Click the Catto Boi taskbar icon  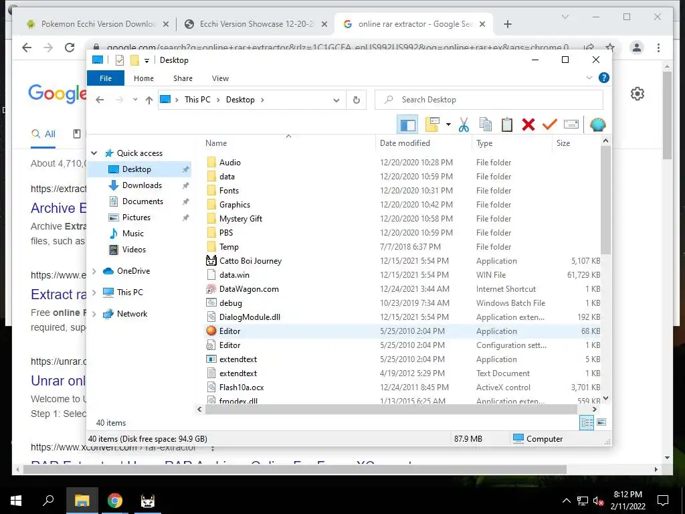148,501
